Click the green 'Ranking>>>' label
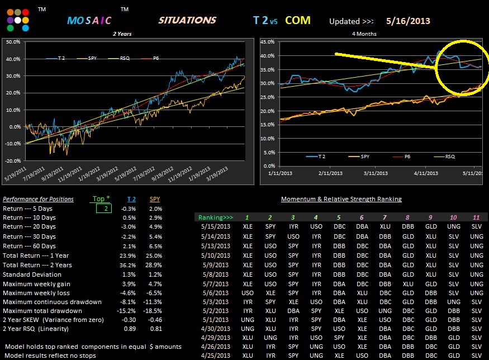 tap(216, 217)
